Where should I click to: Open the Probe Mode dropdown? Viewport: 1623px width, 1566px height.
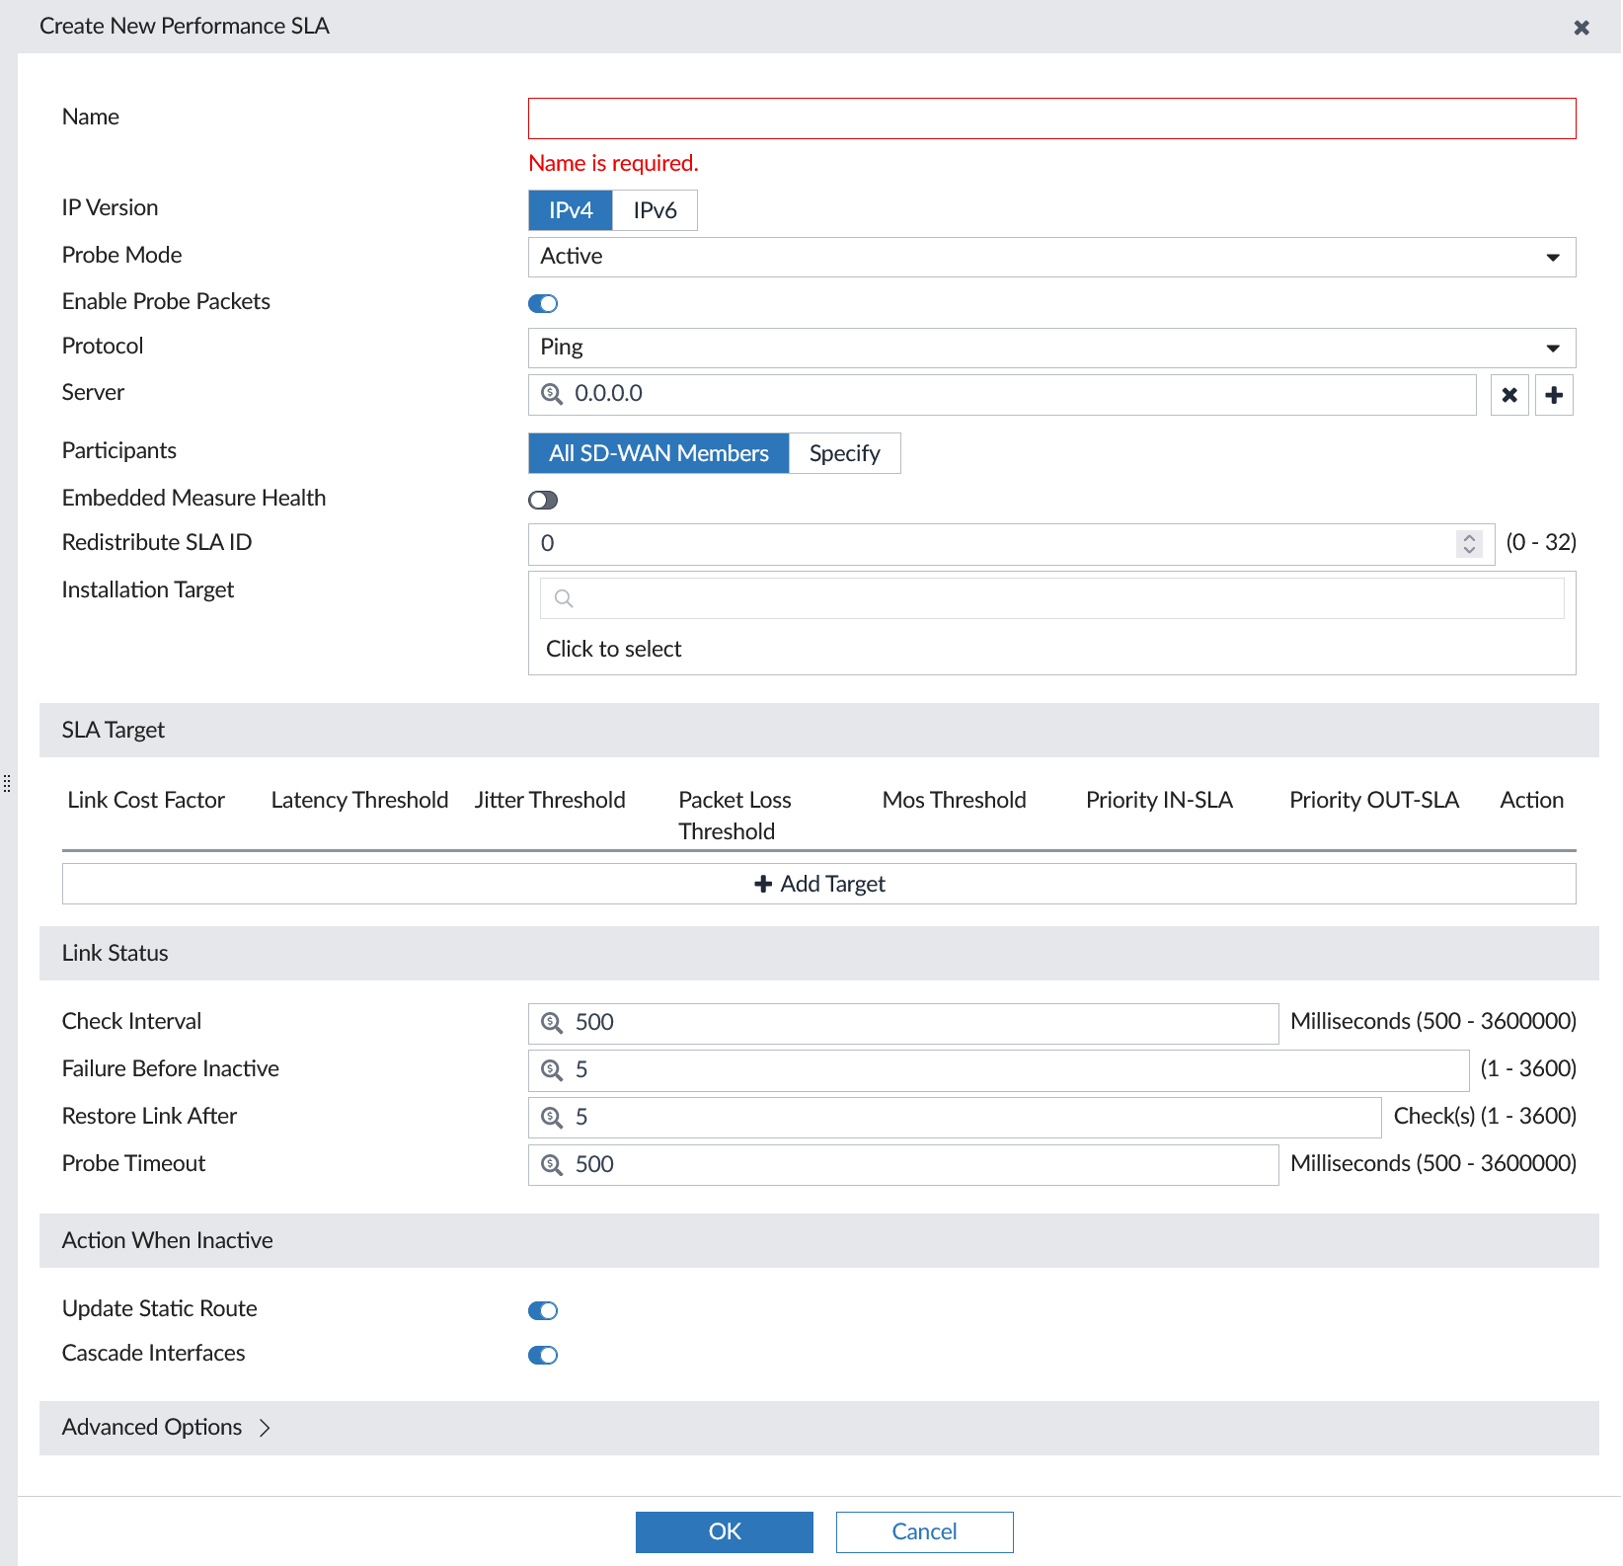pyautogui.click(x=1051, y=257)
